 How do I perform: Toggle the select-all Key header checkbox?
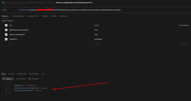point(6,25)
